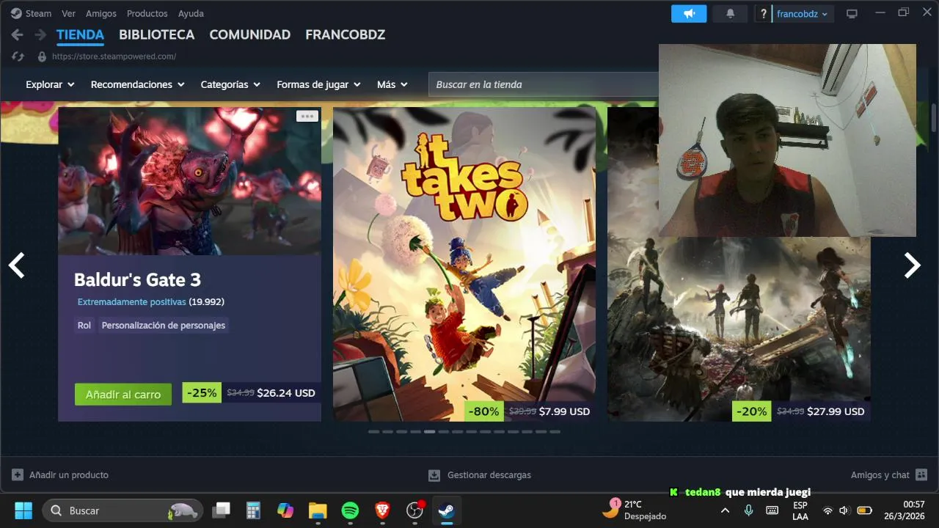The image size is (939, 528).
Task: Open the Baldur's Gate 3 artwork thumbnail
Action: [189, 181]
